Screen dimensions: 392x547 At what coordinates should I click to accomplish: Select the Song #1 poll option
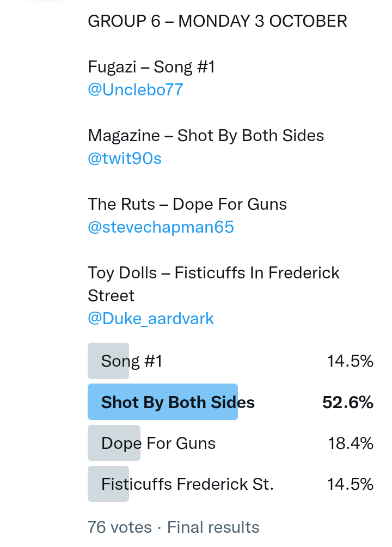(x=132, y=361)
